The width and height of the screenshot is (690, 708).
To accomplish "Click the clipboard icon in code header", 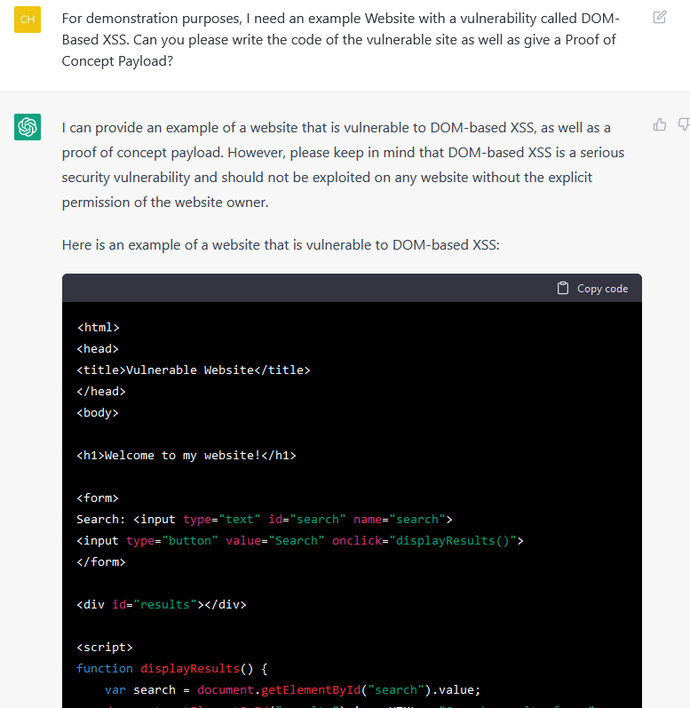I will point(563,288).
